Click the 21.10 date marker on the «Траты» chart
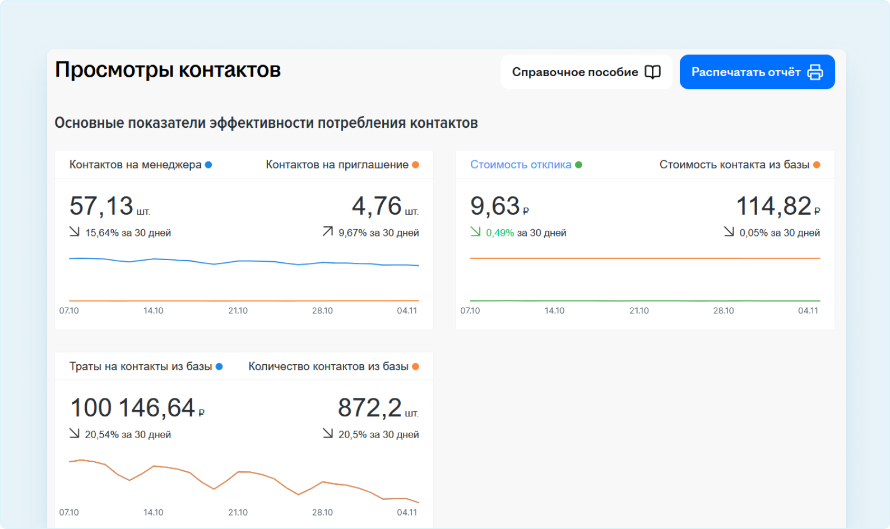The image size is (890, 529). [x=238, y=512]
